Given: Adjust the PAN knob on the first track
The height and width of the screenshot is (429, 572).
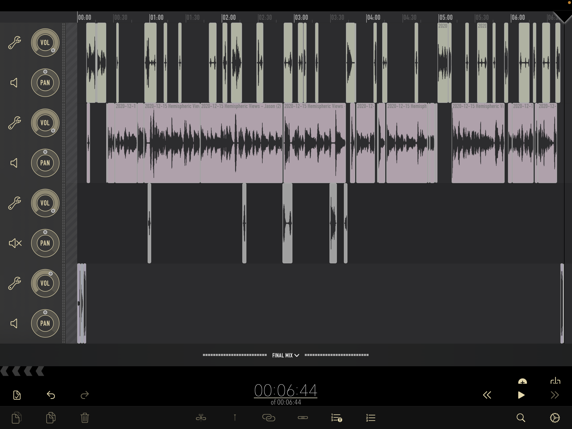Looking at the screenshot, I should tap(45, 83).
